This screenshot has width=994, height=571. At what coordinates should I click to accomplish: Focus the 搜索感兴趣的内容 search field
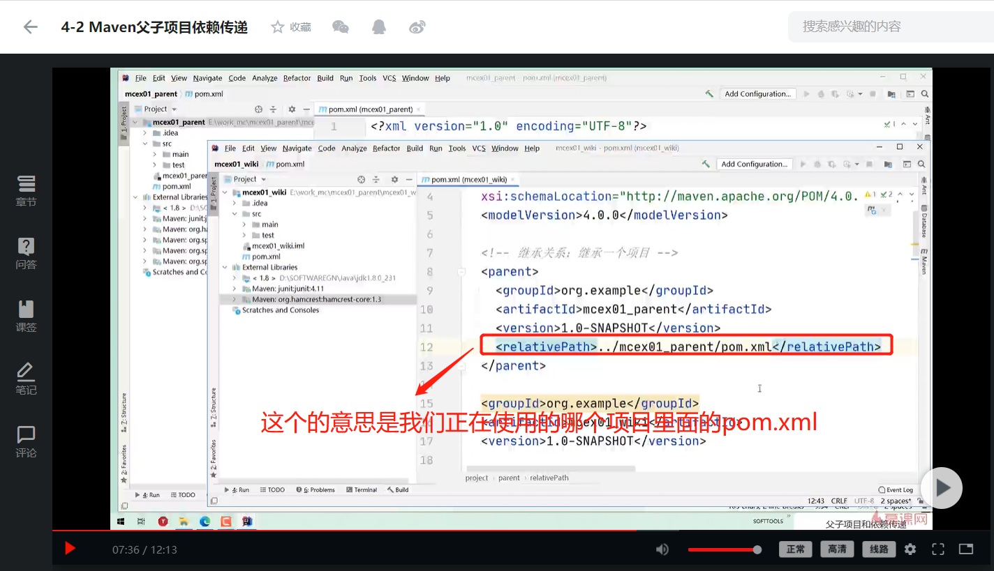pos(891,26)
